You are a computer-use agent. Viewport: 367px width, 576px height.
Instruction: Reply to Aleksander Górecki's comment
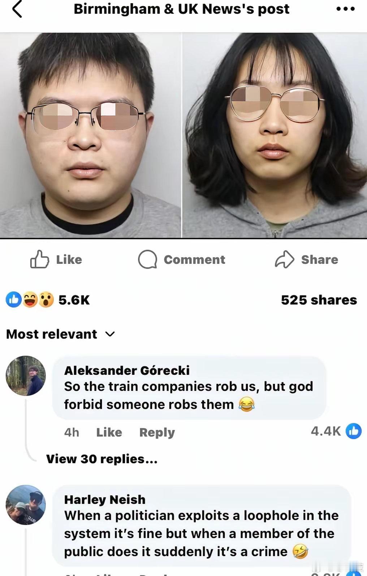coord(157,432)
